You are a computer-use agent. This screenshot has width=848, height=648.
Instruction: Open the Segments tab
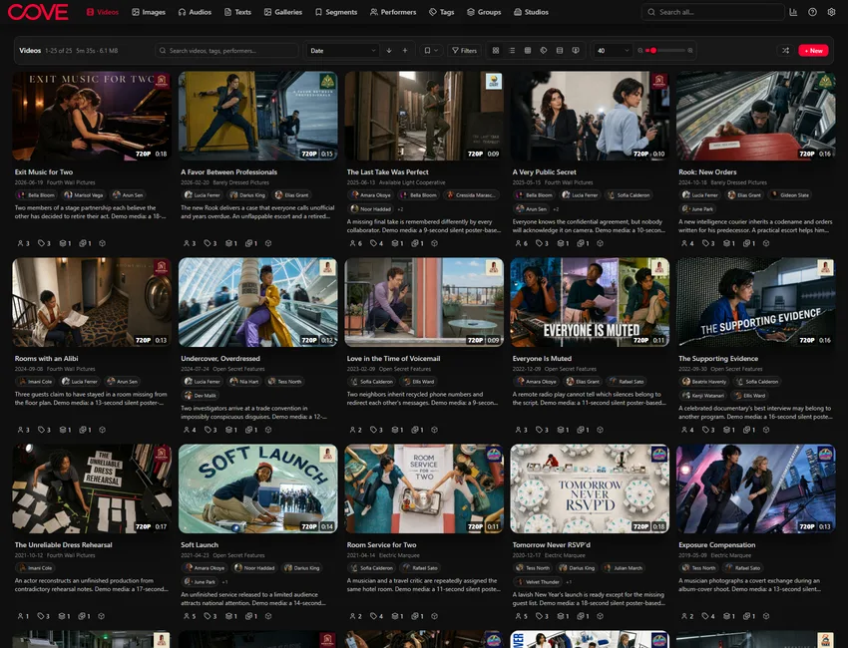[336, 12]
